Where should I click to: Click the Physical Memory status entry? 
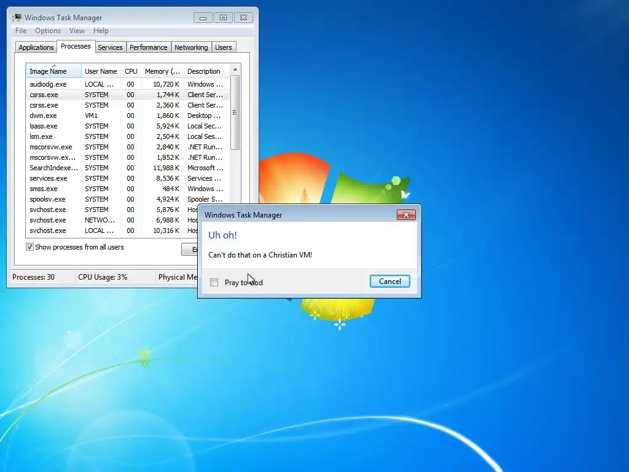pyautogui.click(x=178, y=277)
